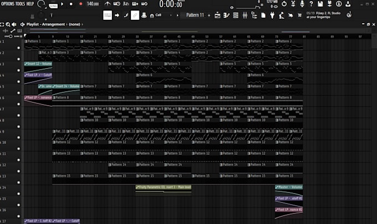
Task: Open the plugin picker plug icon
Action: coord(272,15)
